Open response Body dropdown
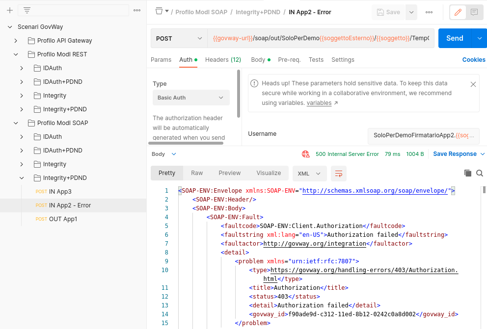 click(x=163, y=154)
